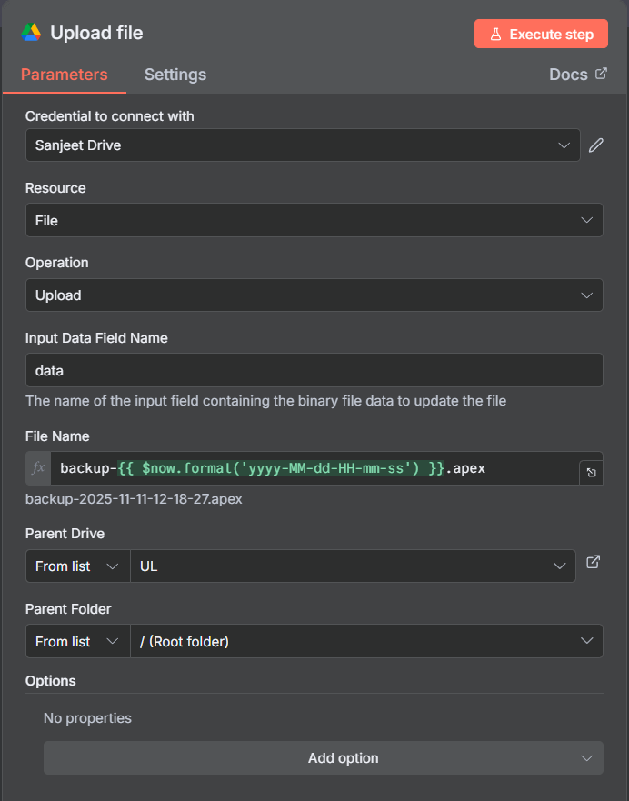Expand the Root folder dropdown
This screenshot has width=629, height=801.
pyautogui.click(x=366, y=642)
